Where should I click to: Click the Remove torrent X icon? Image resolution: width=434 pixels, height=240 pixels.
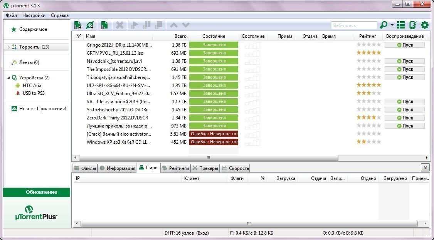[x=120, y=25]
